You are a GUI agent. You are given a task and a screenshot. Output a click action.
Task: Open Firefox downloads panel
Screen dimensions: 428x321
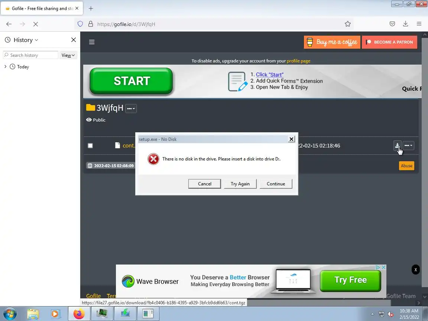(406, 24)
